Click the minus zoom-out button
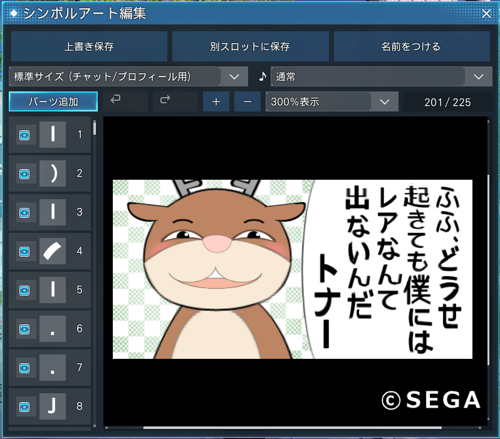The width and height of the screenshot is (500, 439). 247,101
